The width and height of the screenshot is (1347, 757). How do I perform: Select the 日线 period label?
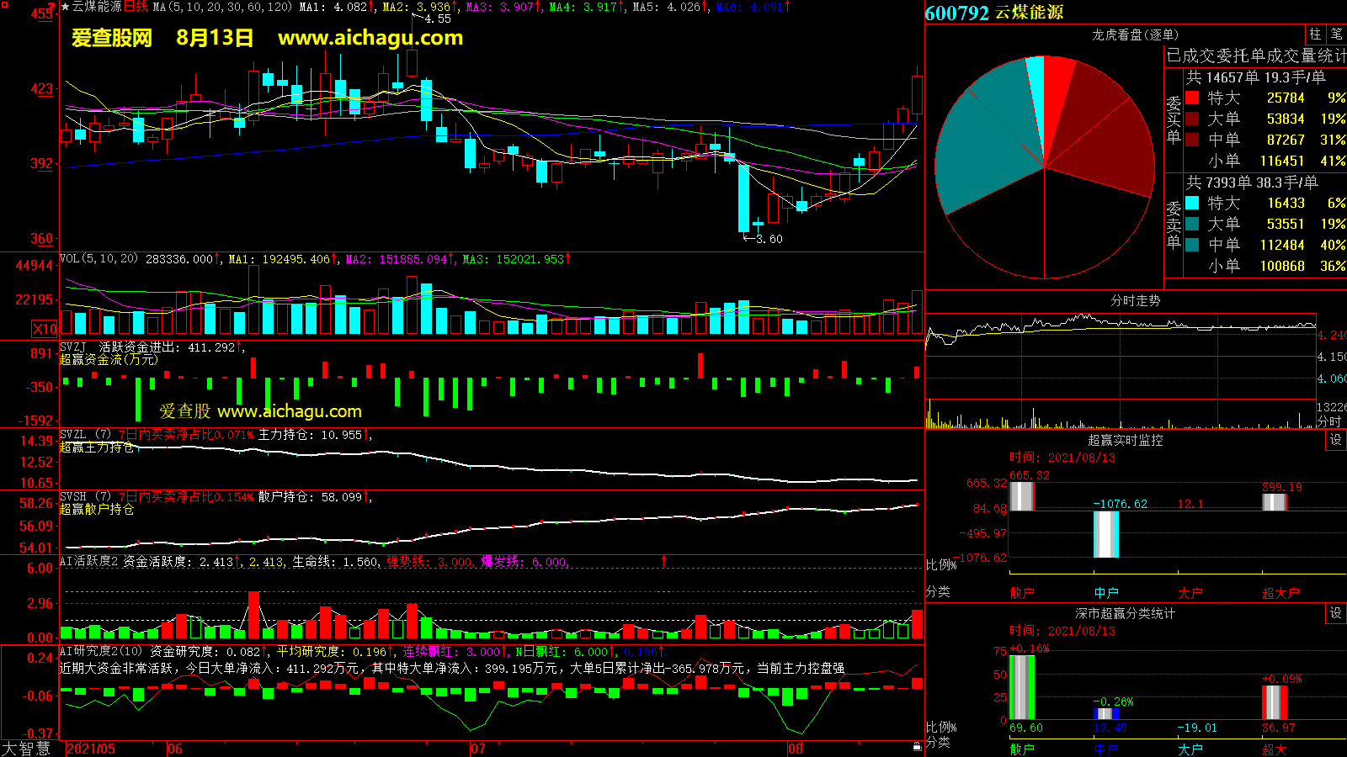point(136,7)
